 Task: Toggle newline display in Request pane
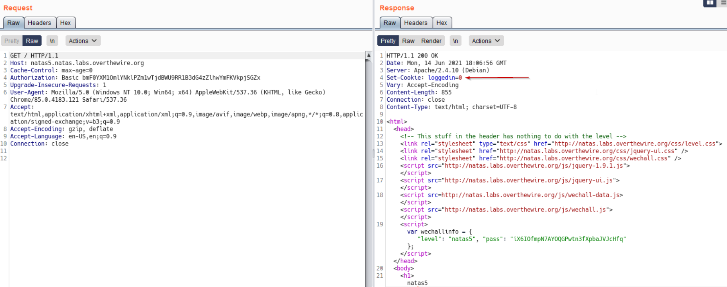pyautogui.click(x=52, y=41)
